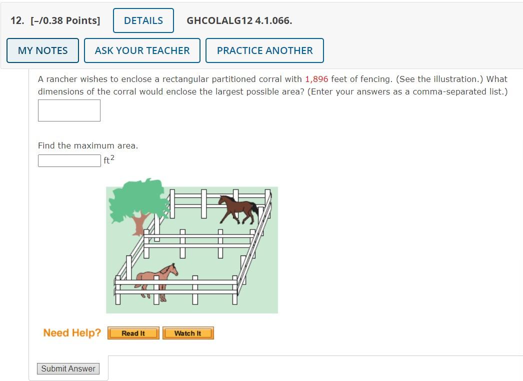Select PRACTICE ANOTHER to get a new problem
The image size is (523, 381).
pos(264,50)
